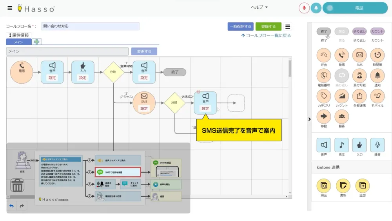
Task: Click the 移動 arrow node icon
Action: click(324, 117)
